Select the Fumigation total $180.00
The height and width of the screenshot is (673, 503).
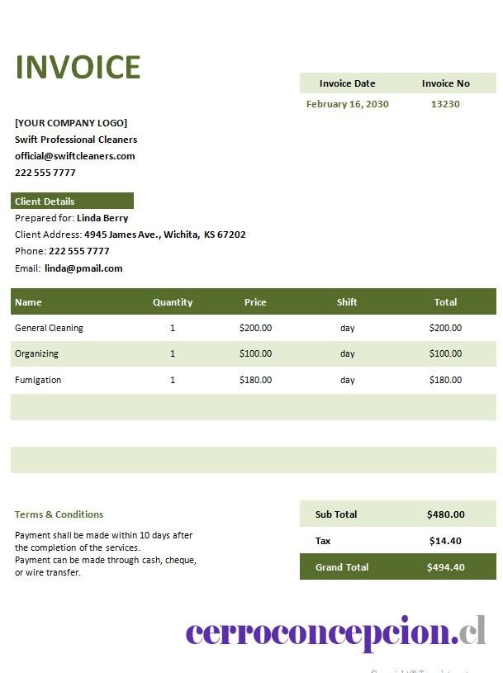tap(445, 380)
